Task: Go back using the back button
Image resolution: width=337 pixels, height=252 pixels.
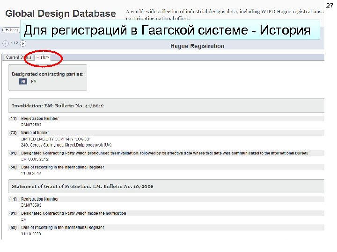Action: point(11,30)
